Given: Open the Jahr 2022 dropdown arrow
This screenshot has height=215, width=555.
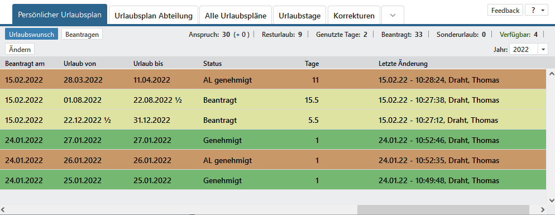Looking at the screenshot, I should (x=543, y=50).
